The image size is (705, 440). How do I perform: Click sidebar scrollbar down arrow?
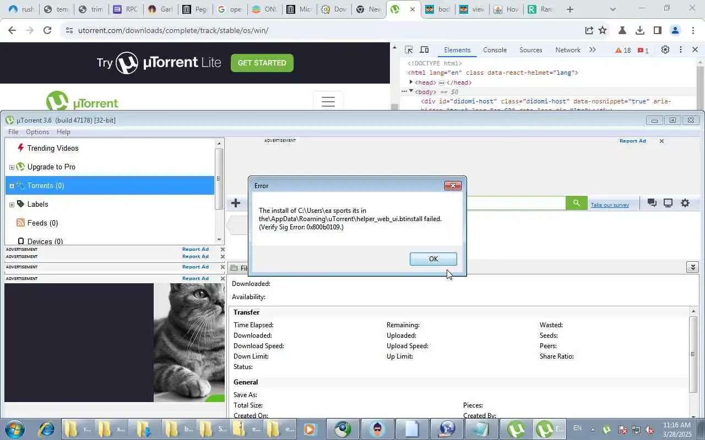tap(219, 239)
